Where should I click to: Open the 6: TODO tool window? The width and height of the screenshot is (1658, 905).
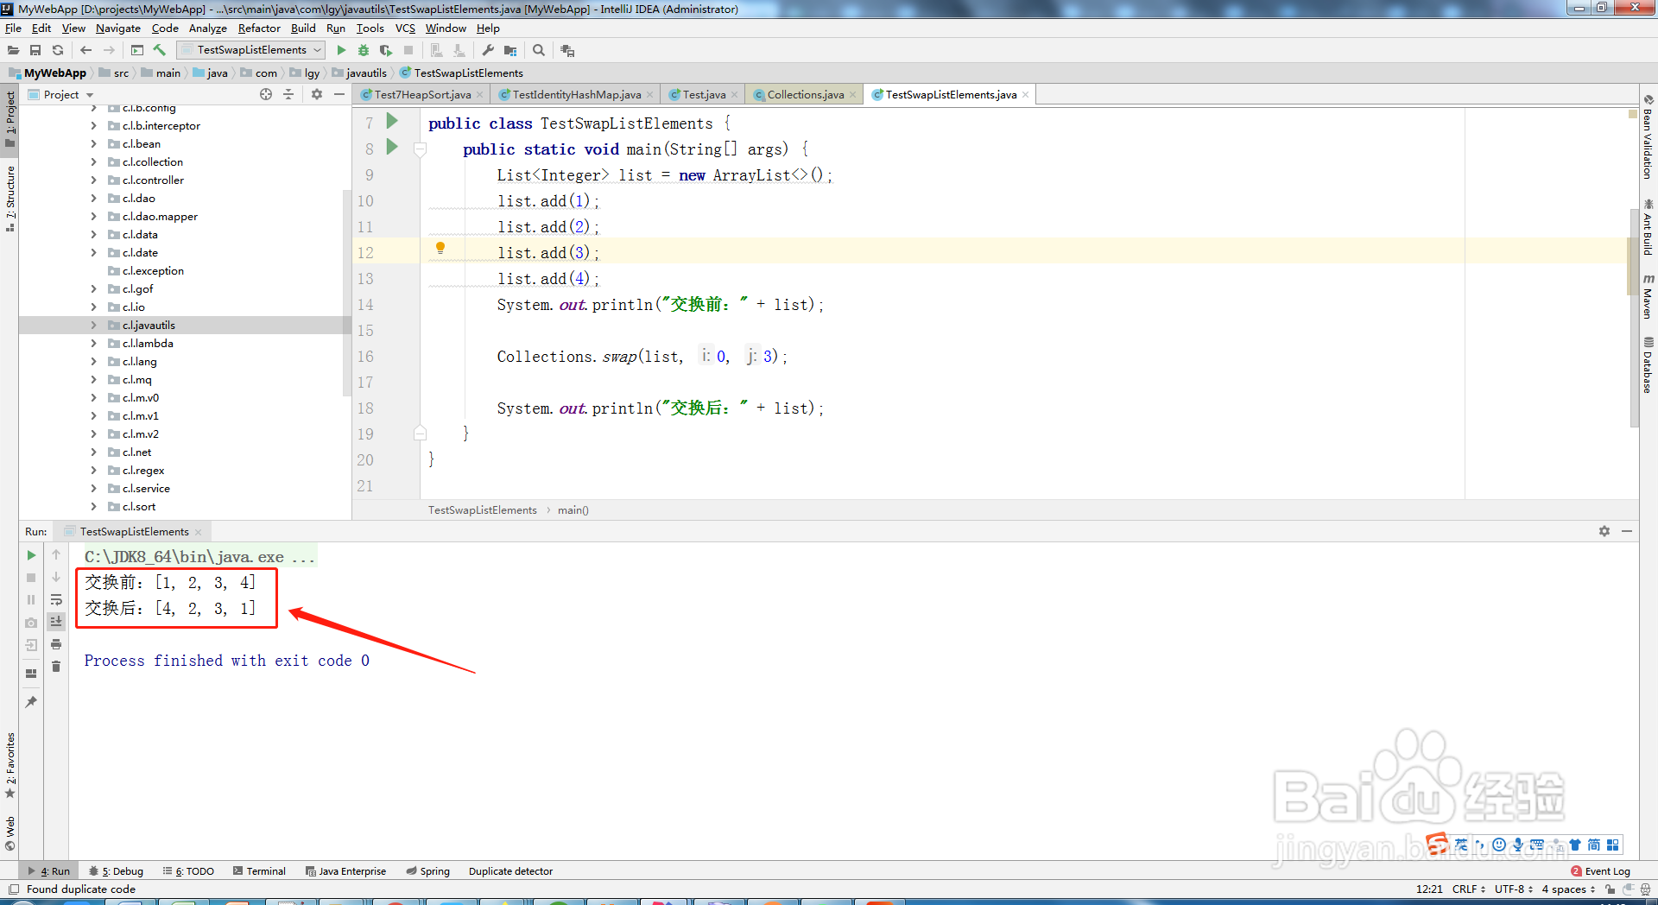[x=188, y=870]
